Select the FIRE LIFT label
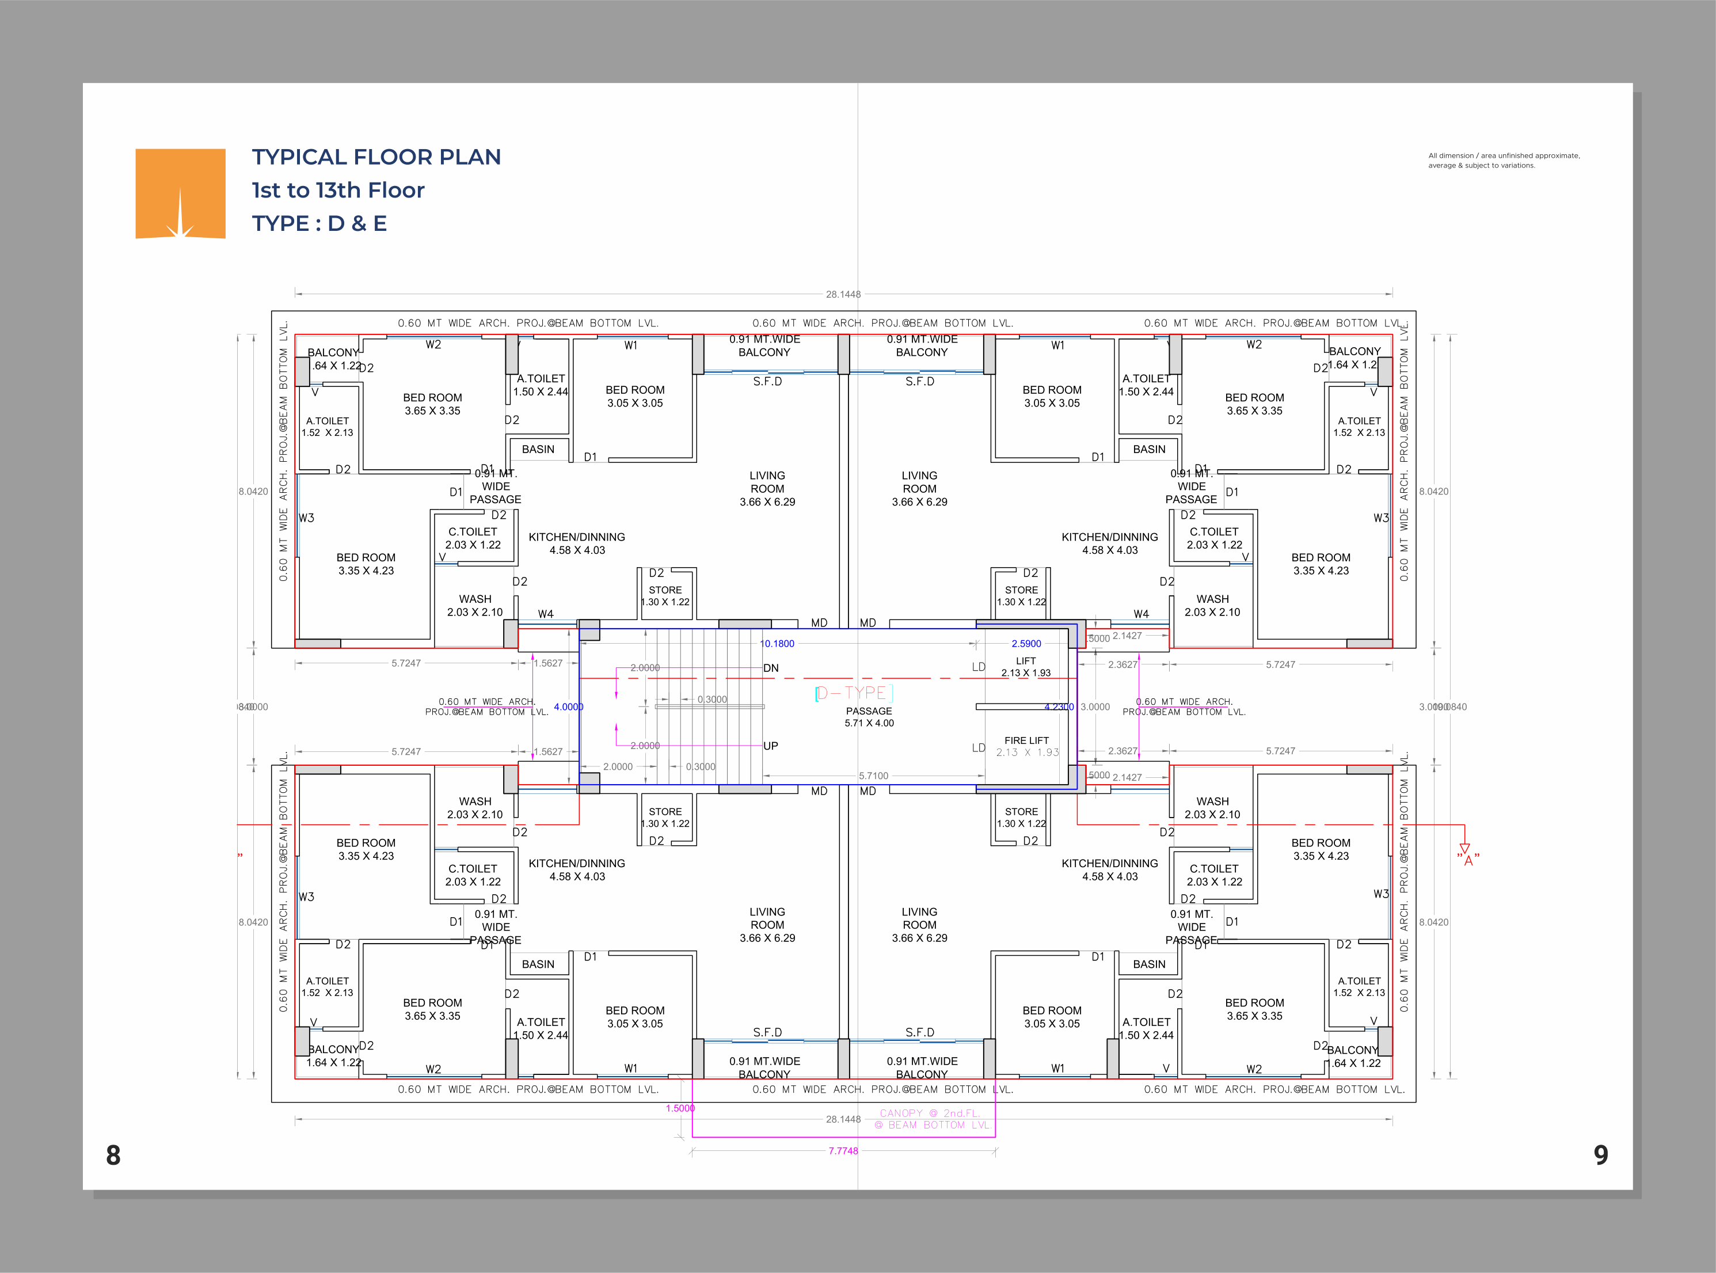This screenshot has width=1716, height=1273. pos(1026,740)
